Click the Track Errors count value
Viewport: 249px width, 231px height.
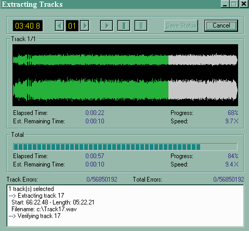(x=102, y=179)
